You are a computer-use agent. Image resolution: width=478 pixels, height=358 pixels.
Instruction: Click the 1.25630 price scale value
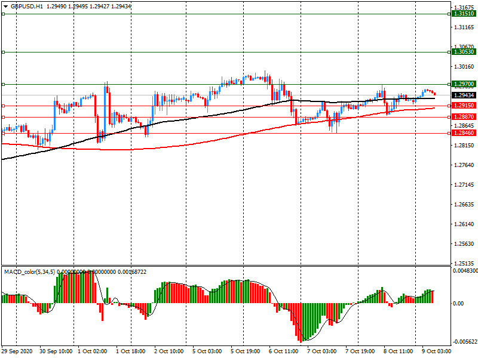point(464,244)
